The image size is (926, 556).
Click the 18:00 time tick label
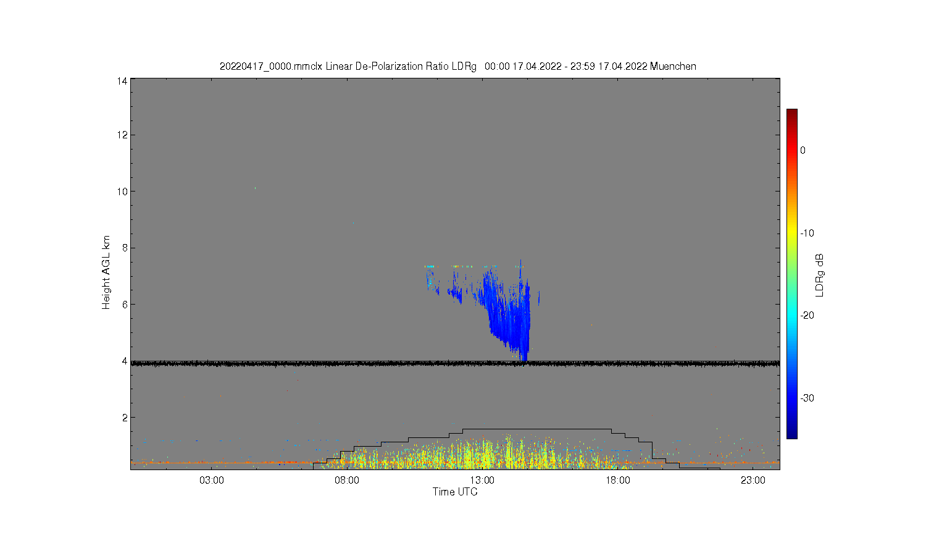pos(617,480)
